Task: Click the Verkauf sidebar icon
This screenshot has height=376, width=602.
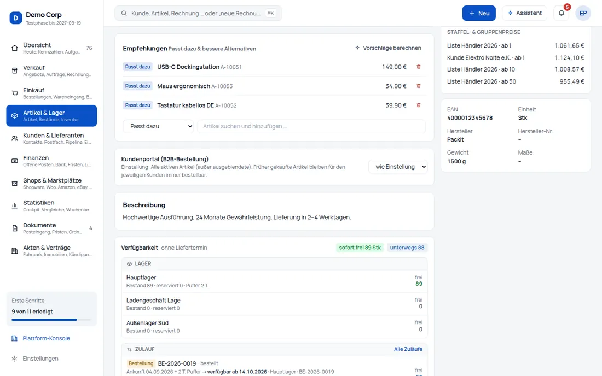Action: [15, 70]
